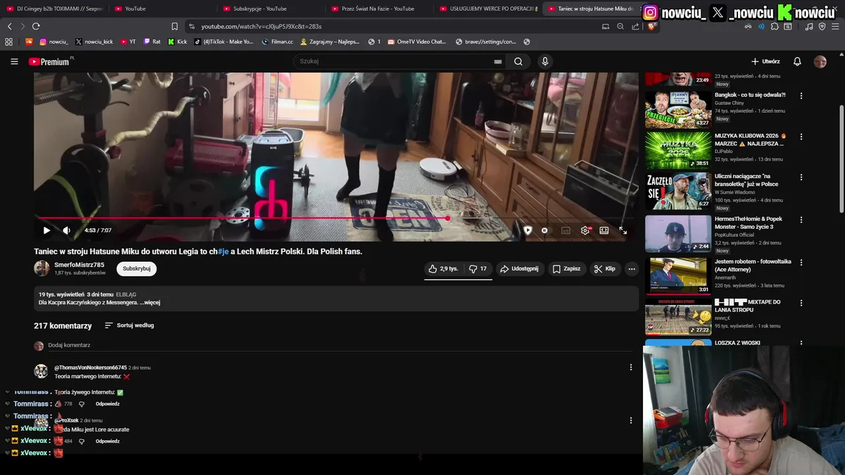Open the YouTube notifications bell
845x475 pixels.
pos(797,61)
